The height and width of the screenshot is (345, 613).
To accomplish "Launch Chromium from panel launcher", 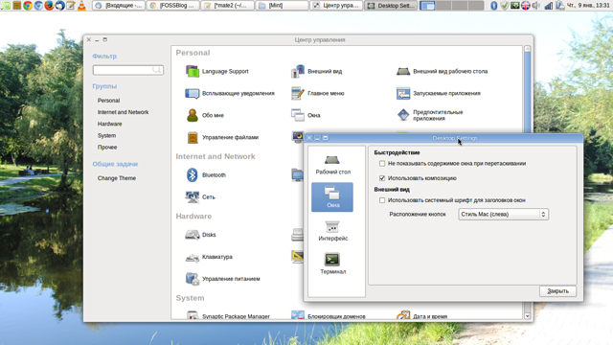I will point(38,6).
